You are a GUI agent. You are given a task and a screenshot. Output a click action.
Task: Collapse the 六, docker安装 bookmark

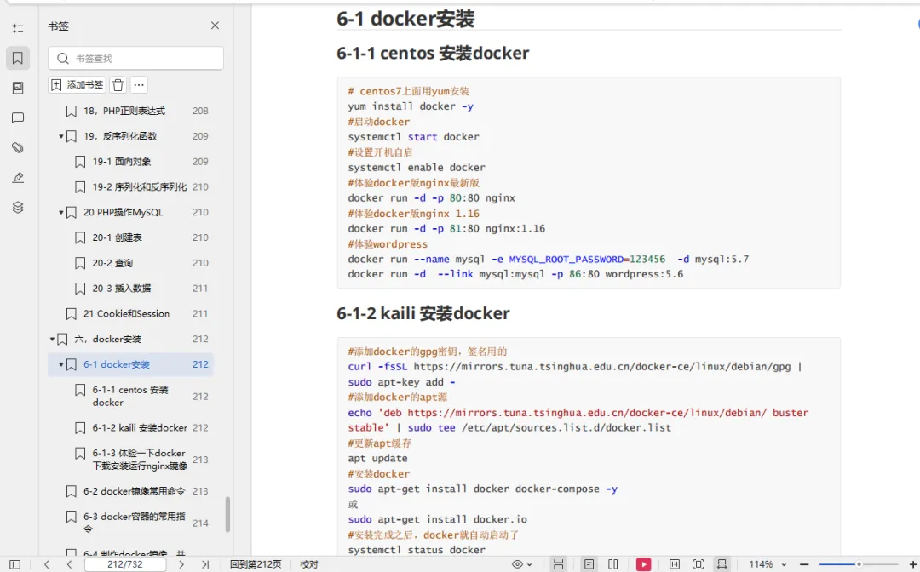coord(52,340)
